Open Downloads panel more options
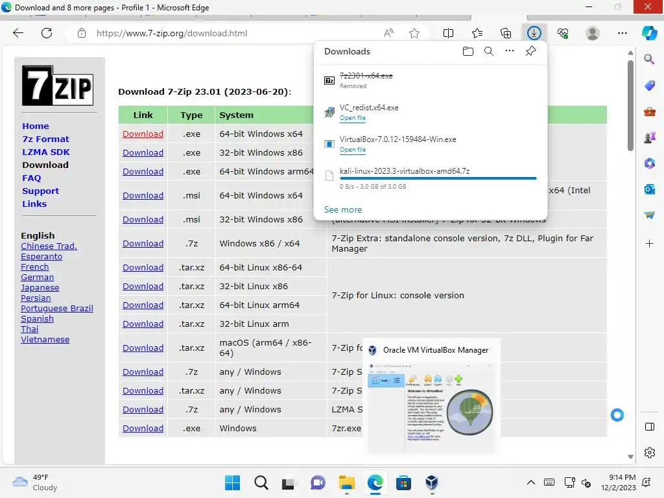The image size is (664, 498). tap(510, 51)
